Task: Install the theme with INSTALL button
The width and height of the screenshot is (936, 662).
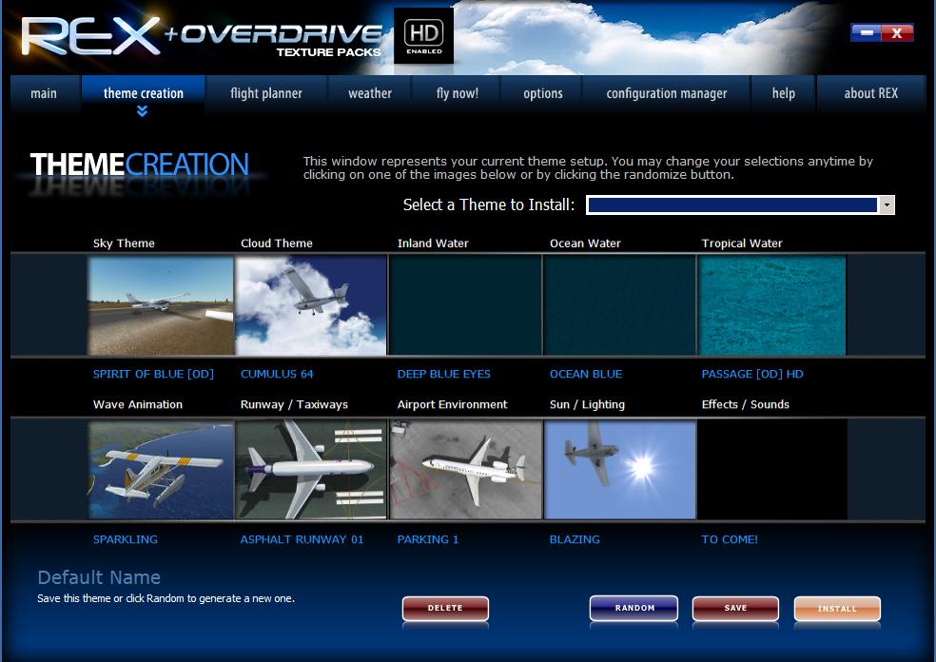Action: point(837,609)
